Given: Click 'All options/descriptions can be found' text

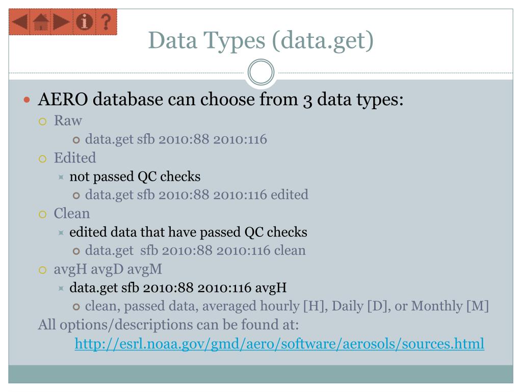Looking at the screenshot, I should 168,325.
